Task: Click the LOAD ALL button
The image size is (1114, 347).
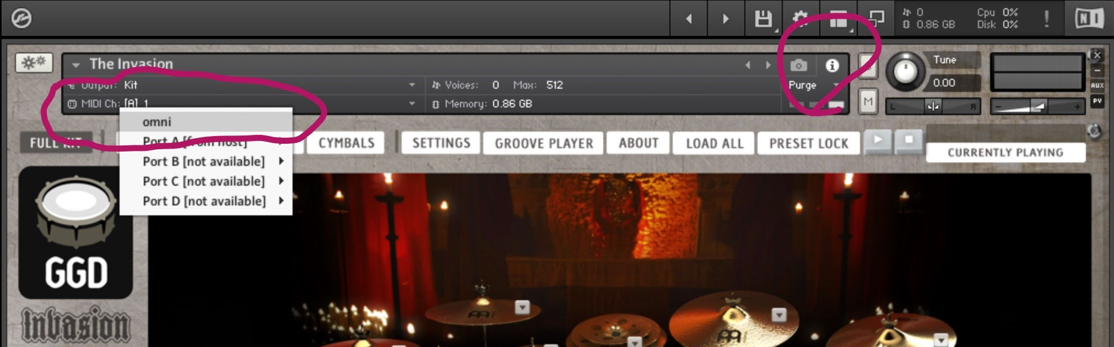Action: coord(715,143)
